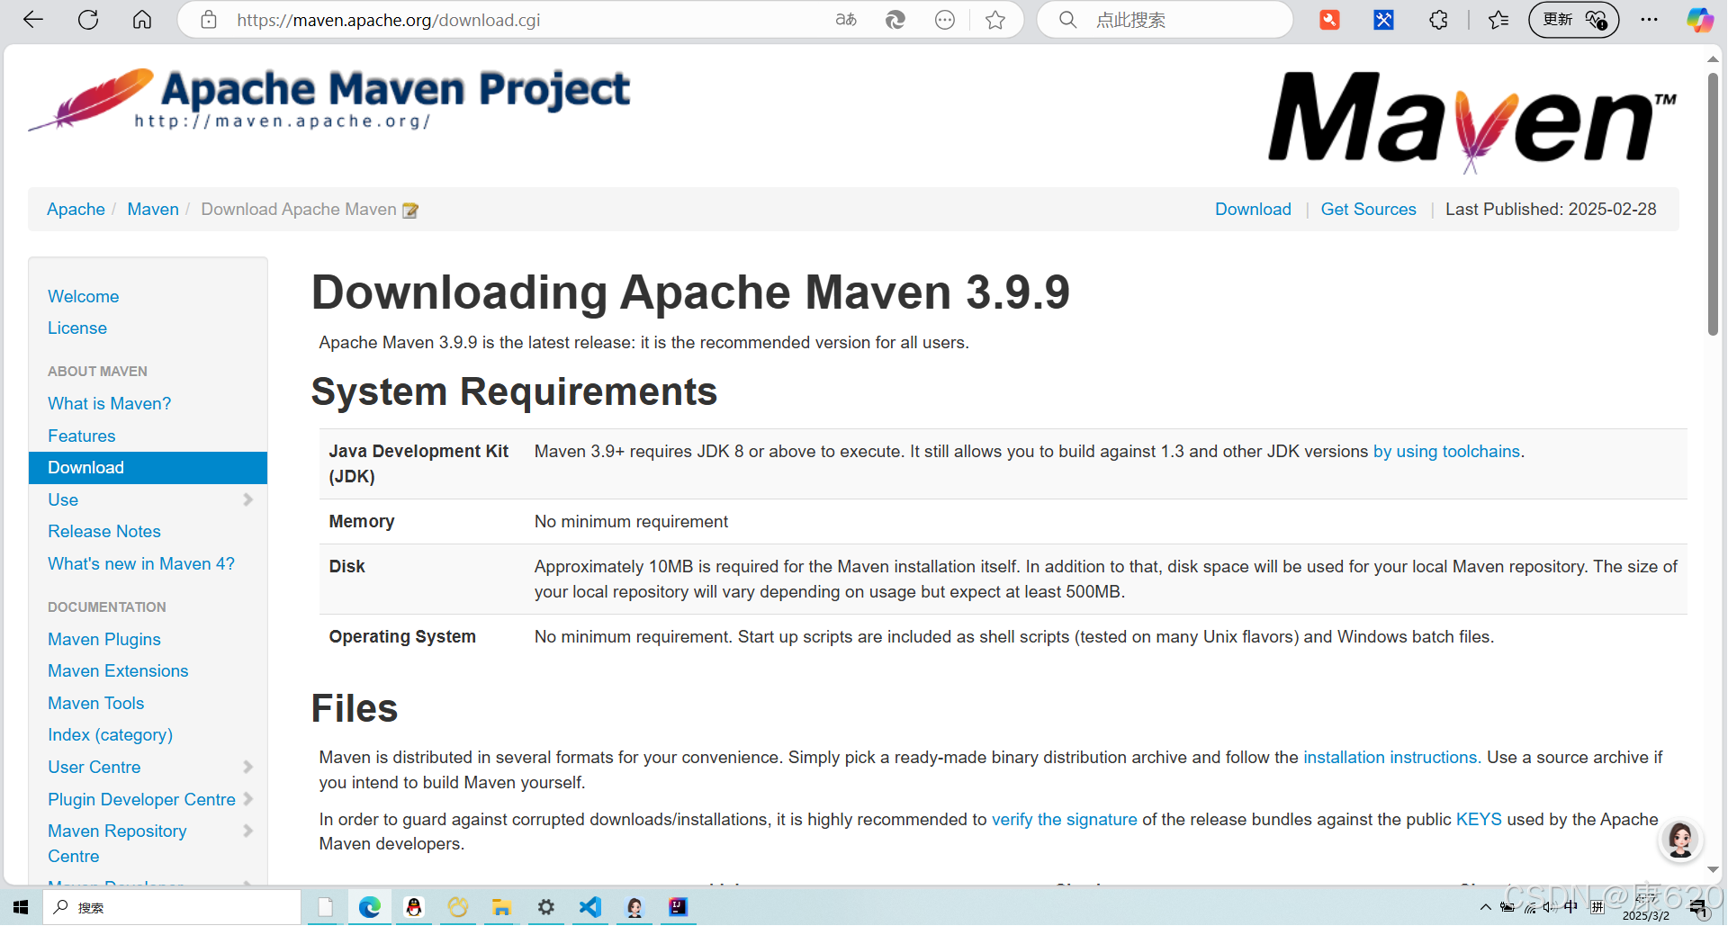View site information lock icon
The image size is (1728, 926).
[209, 20]
